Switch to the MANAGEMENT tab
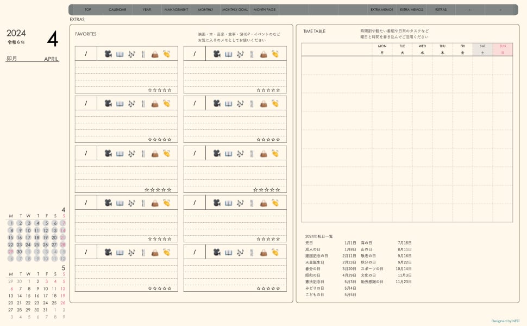527x326 pixels. pyautogui.click(x=176, y=10)
